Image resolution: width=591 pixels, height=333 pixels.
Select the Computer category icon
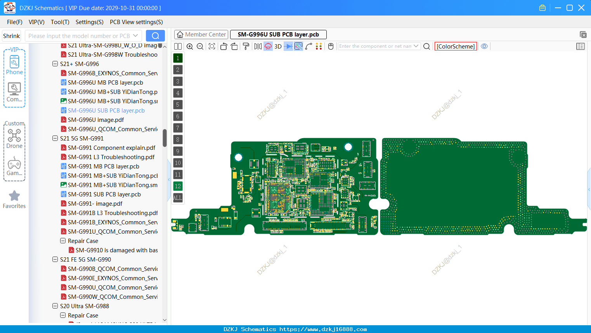tap(14, 92)
